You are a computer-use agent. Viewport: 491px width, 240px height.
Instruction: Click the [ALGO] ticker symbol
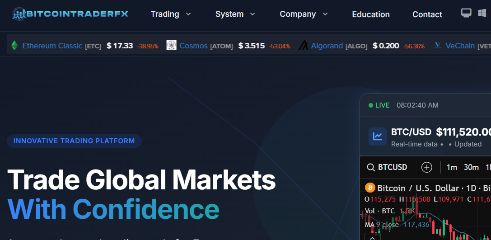356,47
